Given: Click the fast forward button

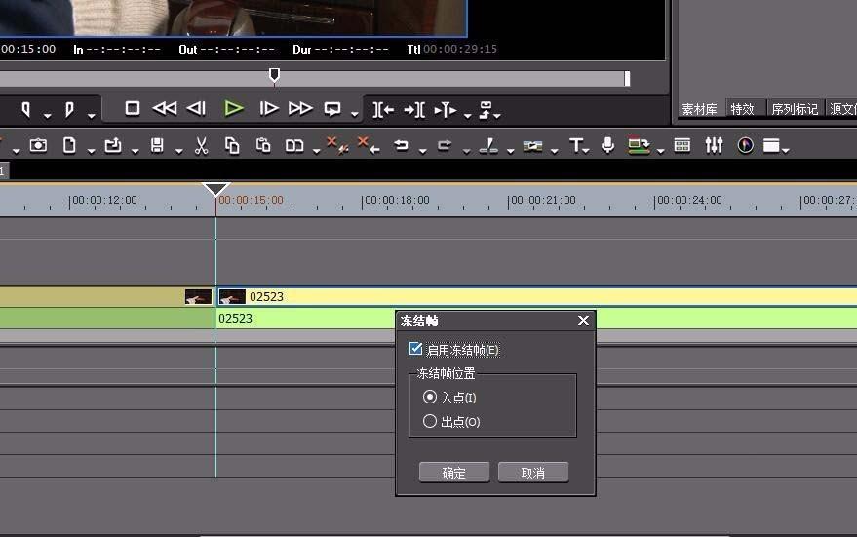Looking at the screenshot, I should (x=300, y=108).
